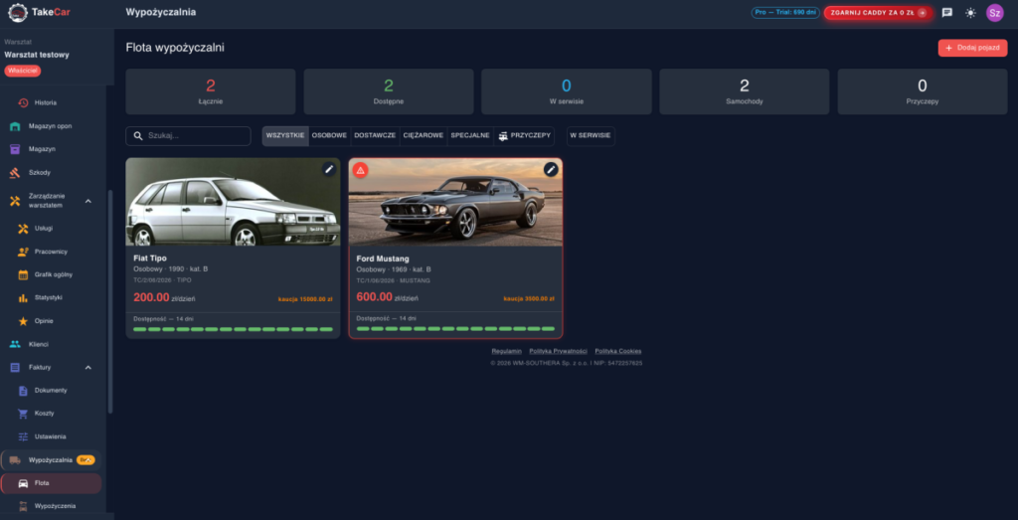This screenshot has height=520, width=1018.
Task: Click Ford Mustang availability bar
Action: point(455,329)
